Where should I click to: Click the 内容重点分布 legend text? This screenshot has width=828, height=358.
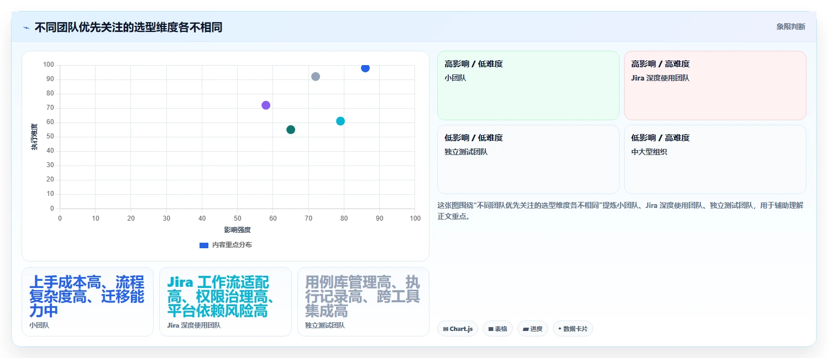pyautogui.click(x=232, y=245)
